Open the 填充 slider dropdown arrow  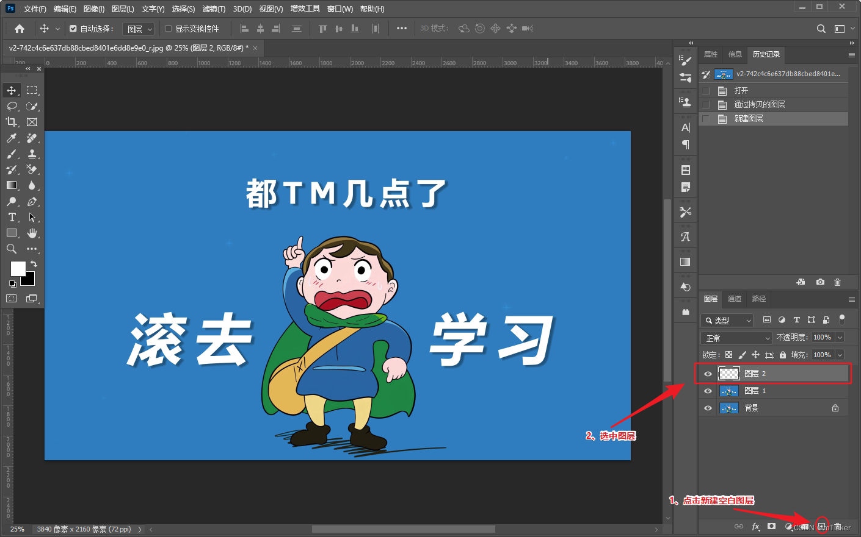click(840, 355)
